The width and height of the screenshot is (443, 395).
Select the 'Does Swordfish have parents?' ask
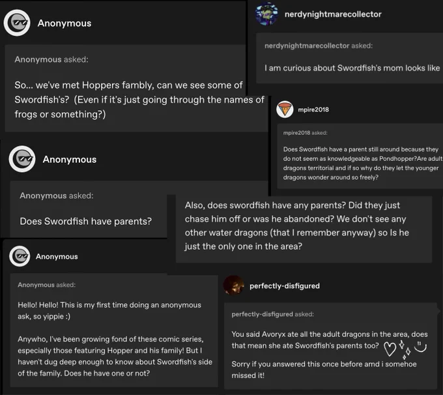tap(85, 221)
